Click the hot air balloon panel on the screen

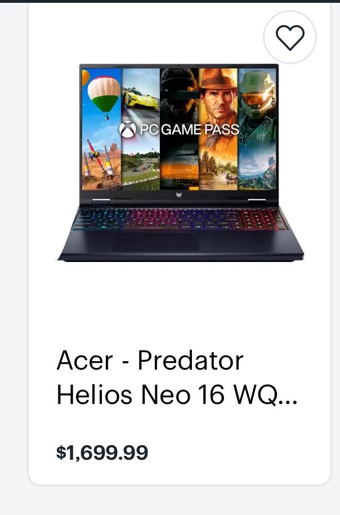tap(101, 128)
